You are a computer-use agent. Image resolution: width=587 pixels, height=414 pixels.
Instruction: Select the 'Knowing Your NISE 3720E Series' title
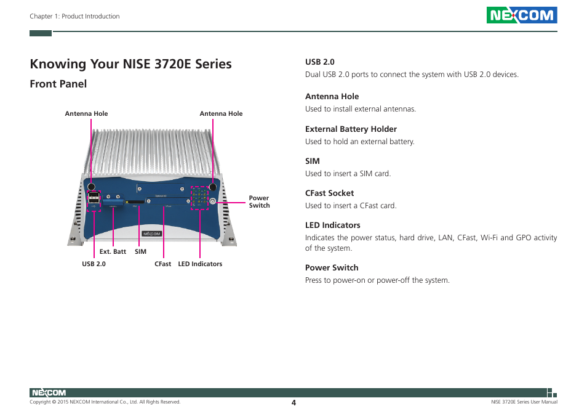pyautogui.click(x=130, y=64)
